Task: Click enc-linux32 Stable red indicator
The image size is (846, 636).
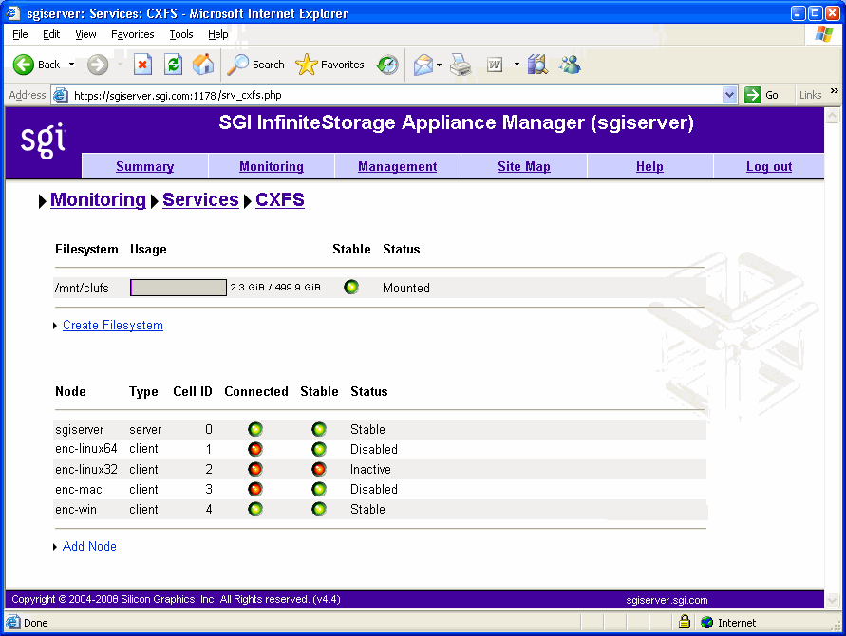Action: click(319, 469)
